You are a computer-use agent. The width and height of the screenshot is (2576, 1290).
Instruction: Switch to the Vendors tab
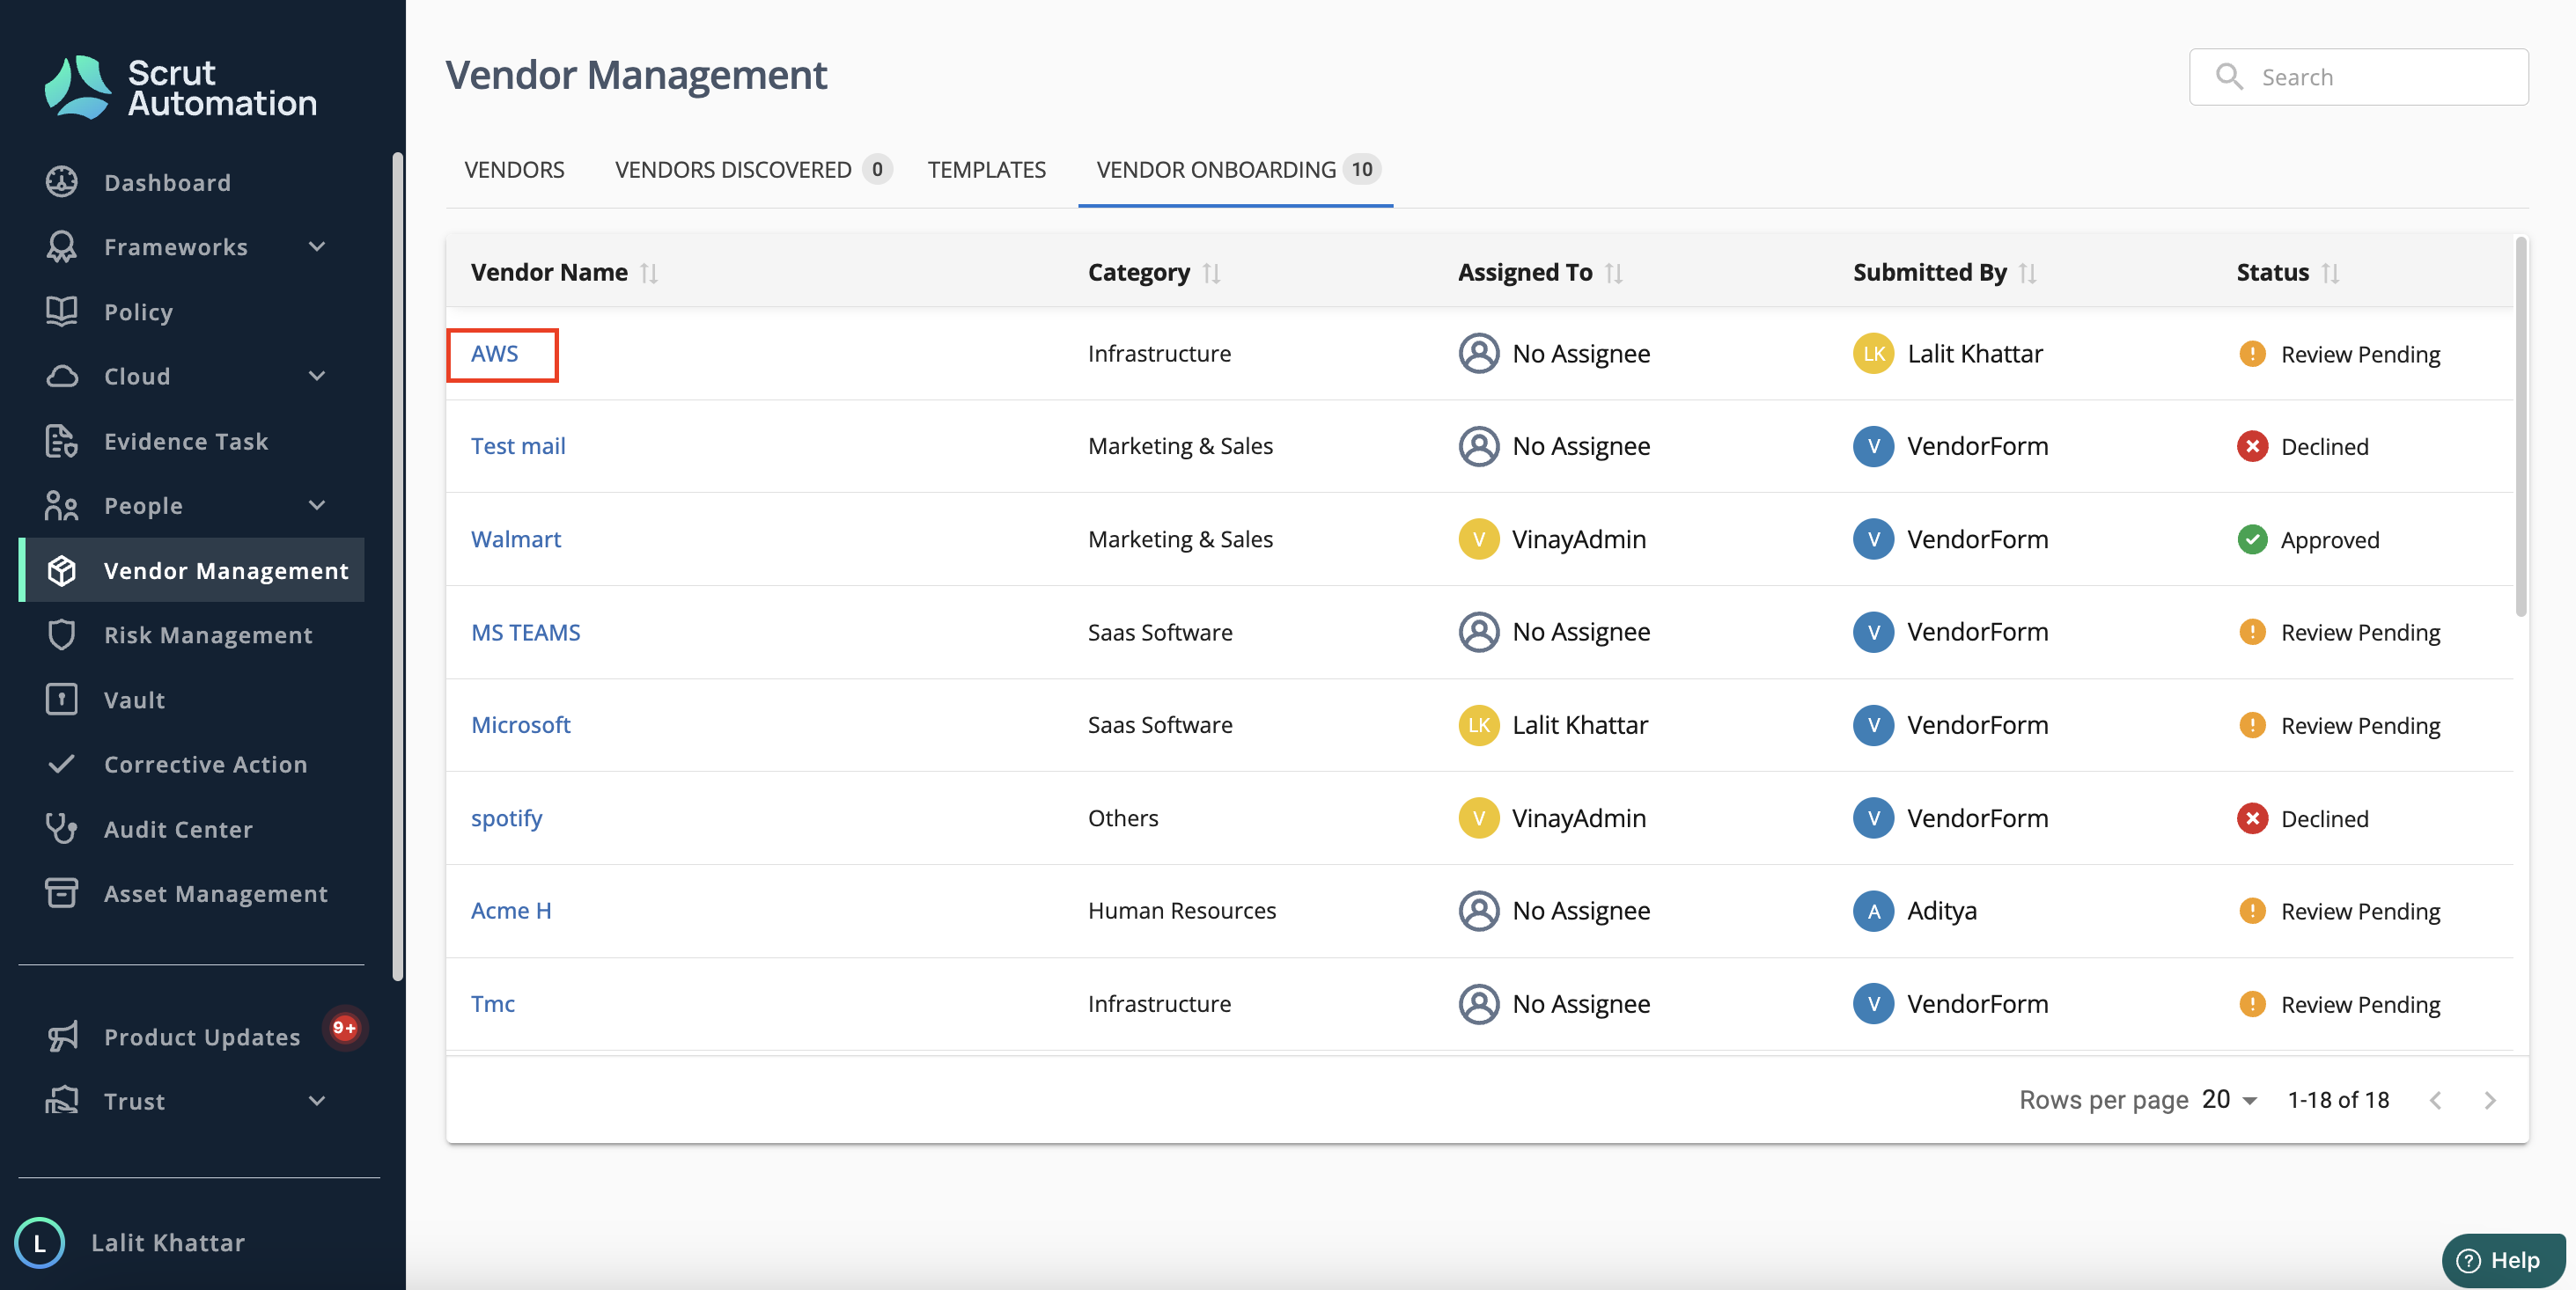click(514, 170)
